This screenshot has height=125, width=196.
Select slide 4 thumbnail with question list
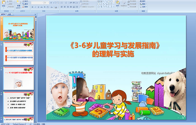click(x=18, y=103)
